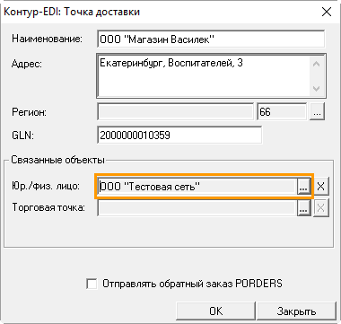This screenshot has width=341, height=324.
Task: Close the Точка доставки dialog window
Action: click(x=327, y=12)
